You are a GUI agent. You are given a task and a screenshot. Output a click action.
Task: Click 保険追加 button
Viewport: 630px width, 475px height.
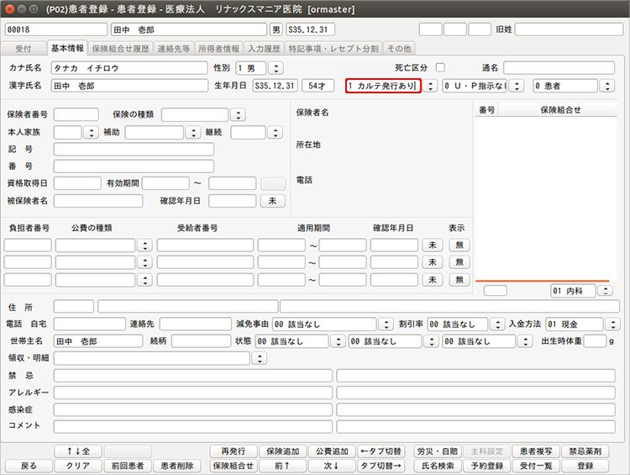point(283,451)
